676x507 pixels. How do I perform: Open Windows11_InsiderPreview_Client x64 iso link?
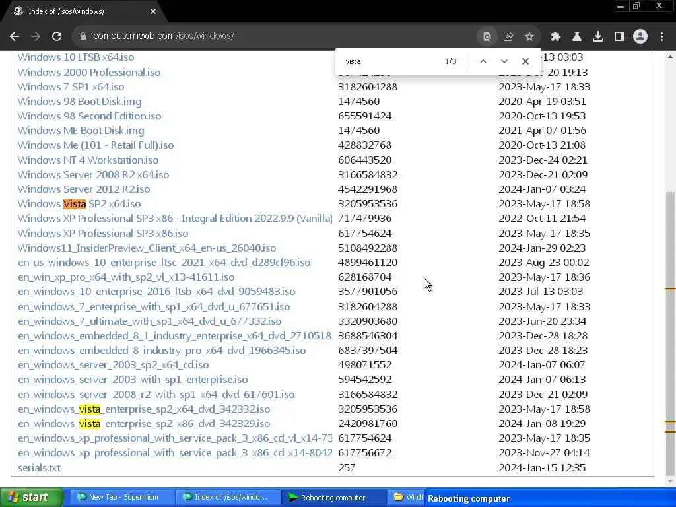tap(147, 248)
